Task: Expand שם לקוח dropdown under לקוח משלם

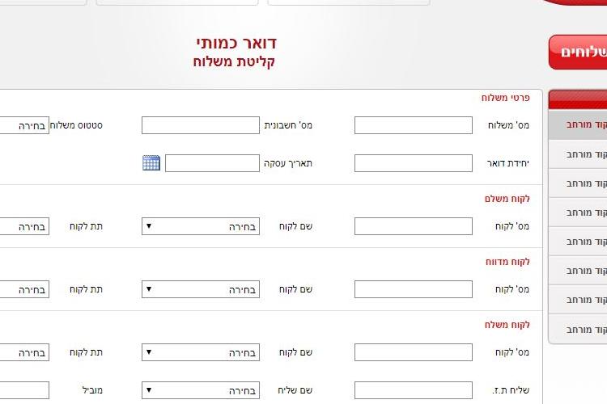Action: [201, 226]
